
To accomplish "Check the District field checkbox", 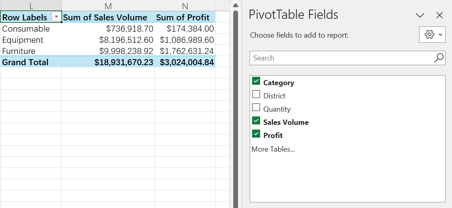I will (x=256, y=95).
